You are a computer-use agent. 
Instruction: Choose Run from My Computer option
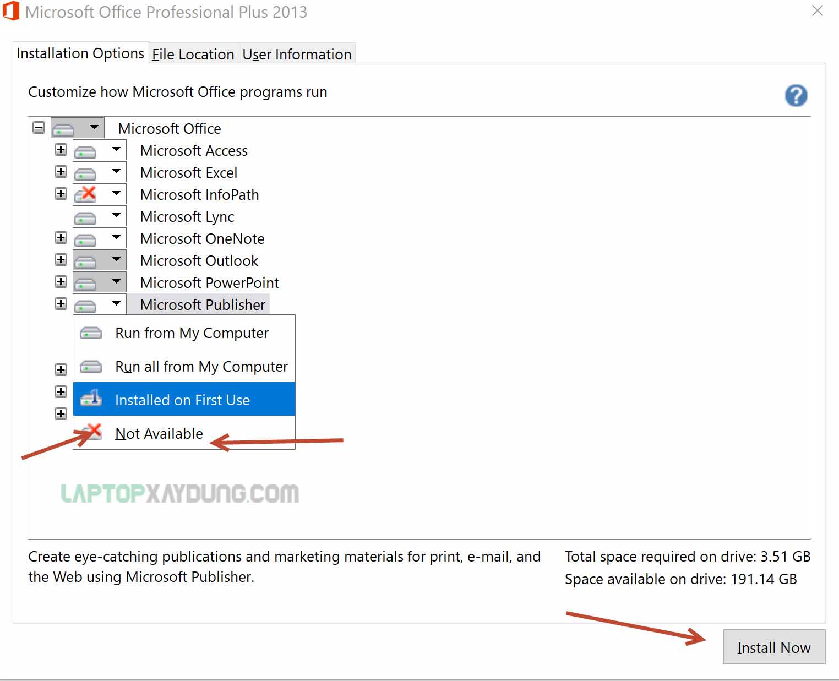click(x=184, y=333)
